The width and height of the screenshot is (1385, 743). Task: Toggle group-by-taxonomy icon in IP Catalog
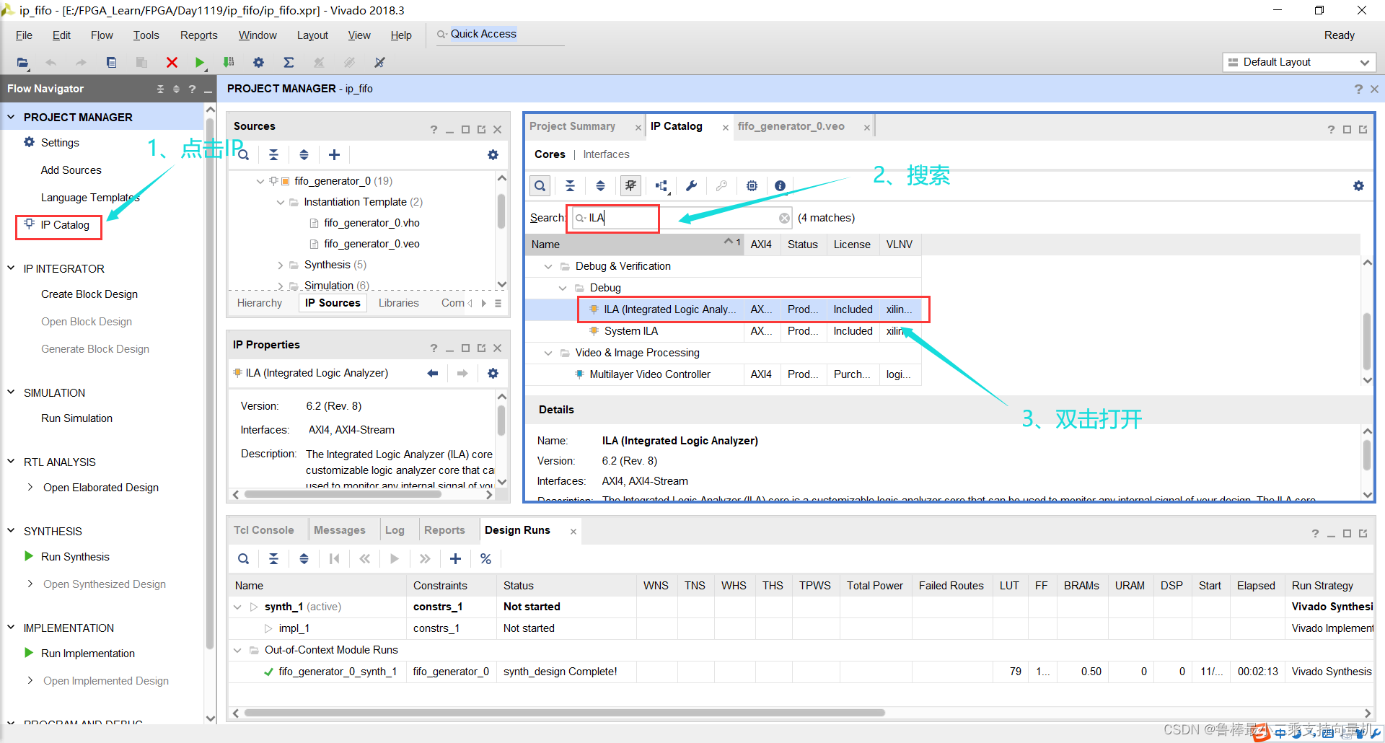[630, 185]
